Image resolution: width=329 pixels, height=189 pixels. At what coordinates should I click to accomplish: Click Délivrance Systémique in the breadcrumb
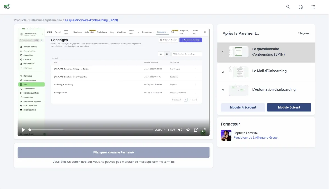click(x=46, y=20)
